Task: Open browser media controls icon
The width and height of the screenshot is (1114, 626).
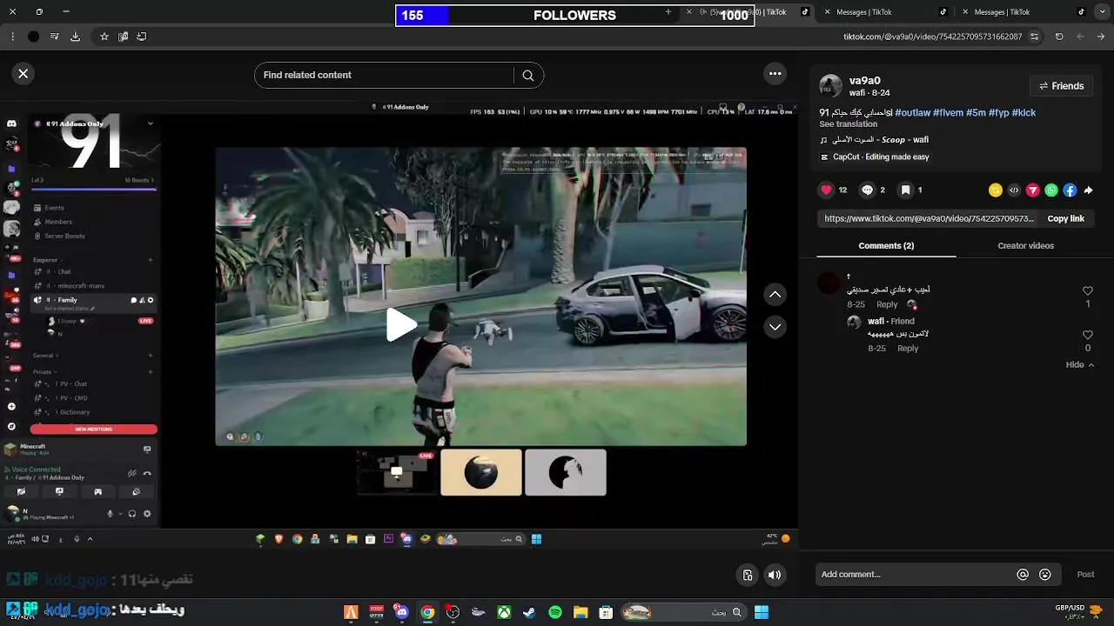Action: click(x=54, y=37)
